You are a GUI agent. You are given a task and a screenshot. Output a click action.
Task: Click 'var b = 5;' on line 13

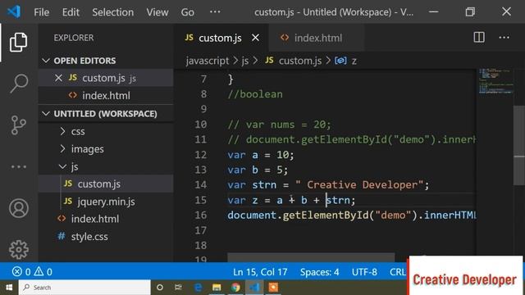pyautogui.click(x=258, y=170)
